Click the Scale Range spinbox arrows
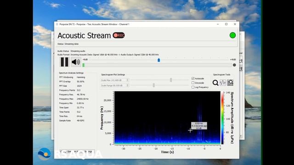 [x=128, y=85]
